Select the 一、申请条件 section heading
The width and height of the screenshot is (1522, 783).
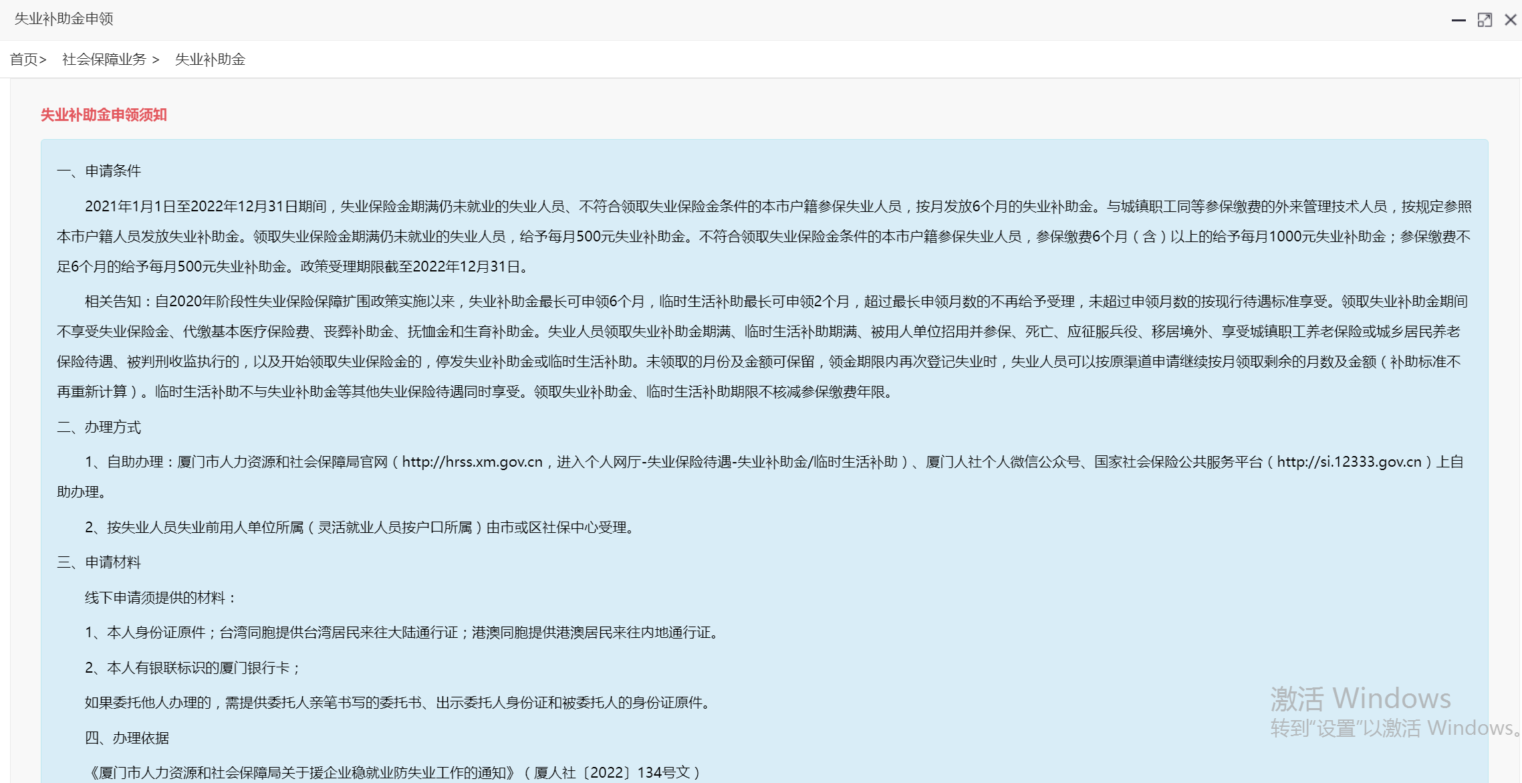(x=100, y=171)
